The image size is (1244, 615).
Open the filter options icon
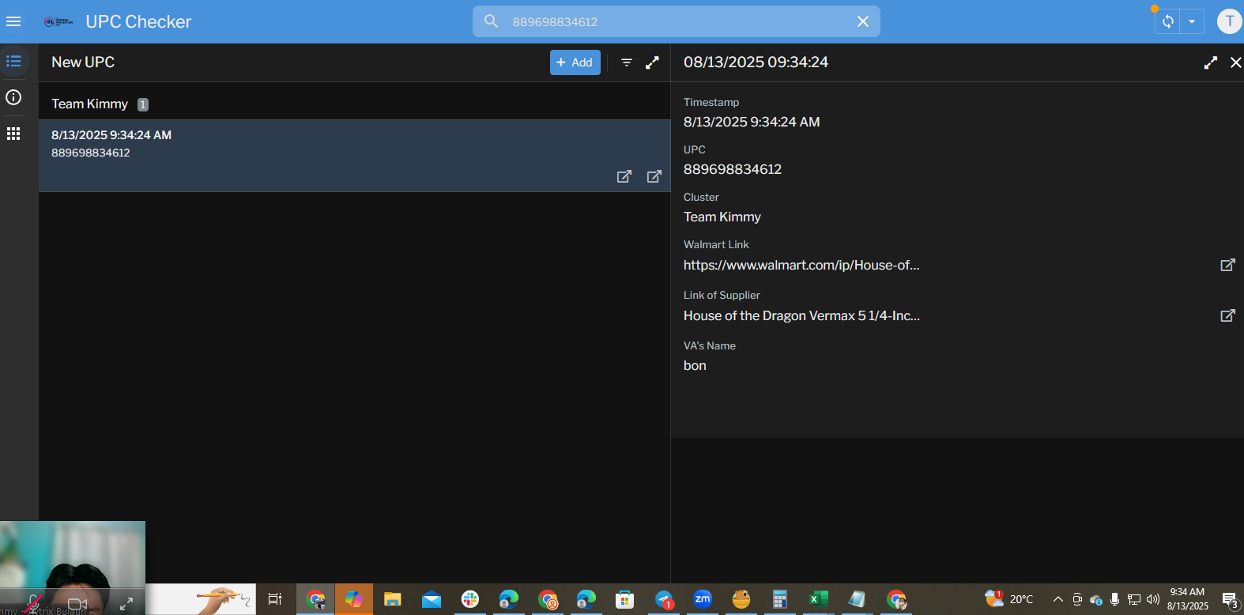[x=627, y=62]
